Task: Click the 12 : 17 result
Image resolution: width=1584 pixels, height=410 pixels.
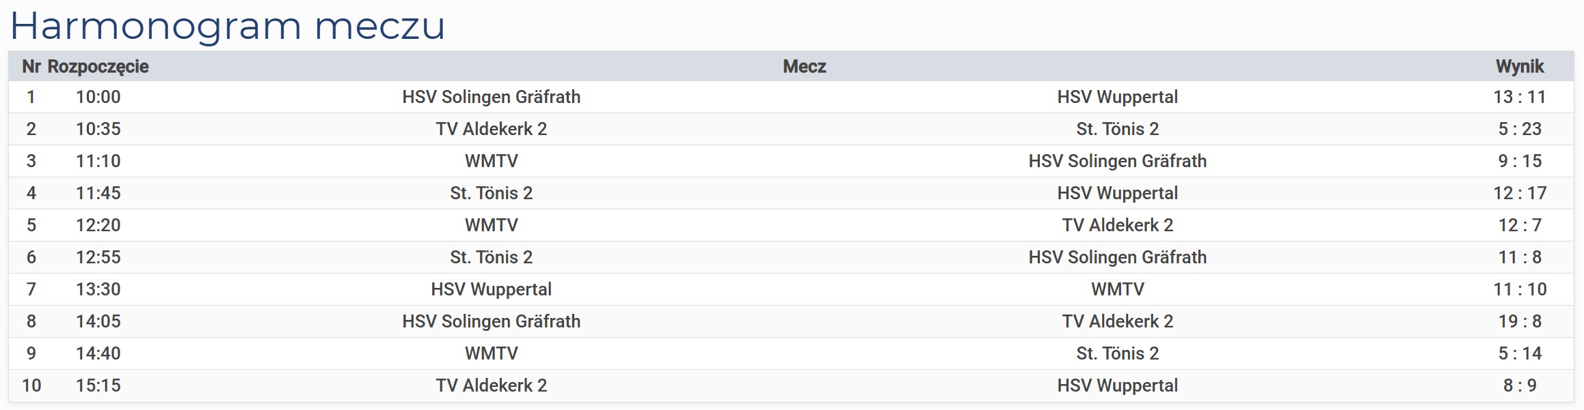Action: (x=1519, y=193)
